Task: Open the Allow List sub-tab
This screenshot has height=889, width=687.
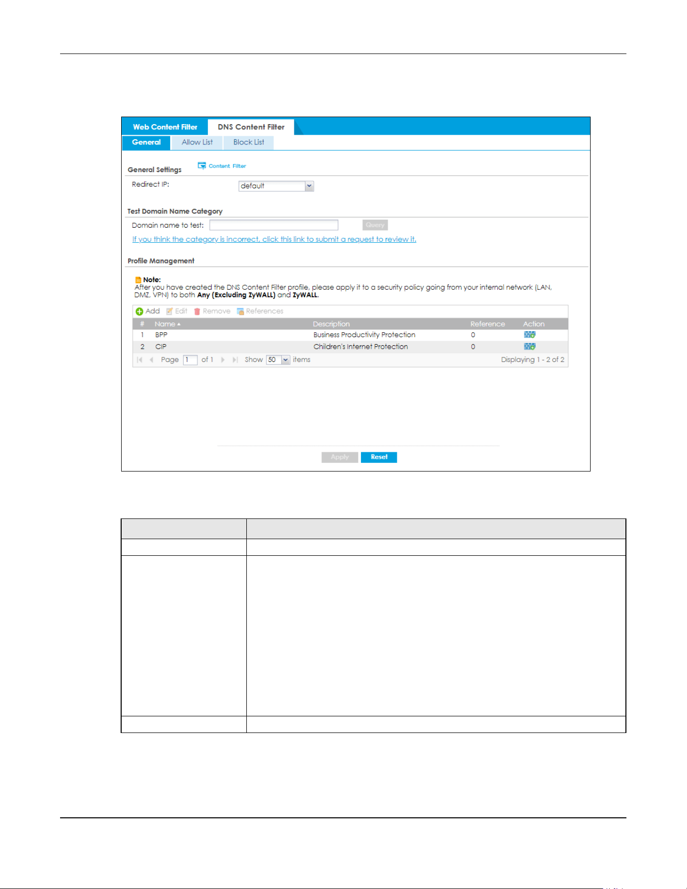Action: [197, 142]
